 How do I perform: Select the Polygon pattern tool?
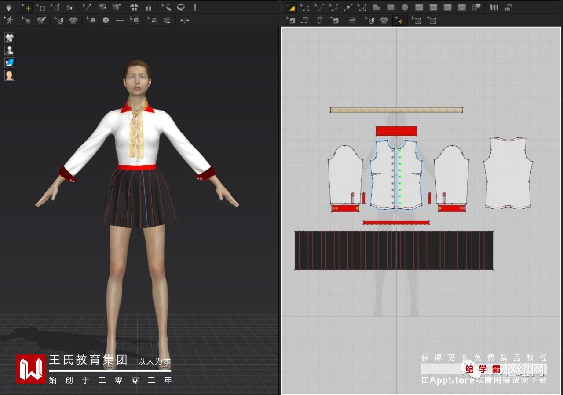click(x=376, y=7)
